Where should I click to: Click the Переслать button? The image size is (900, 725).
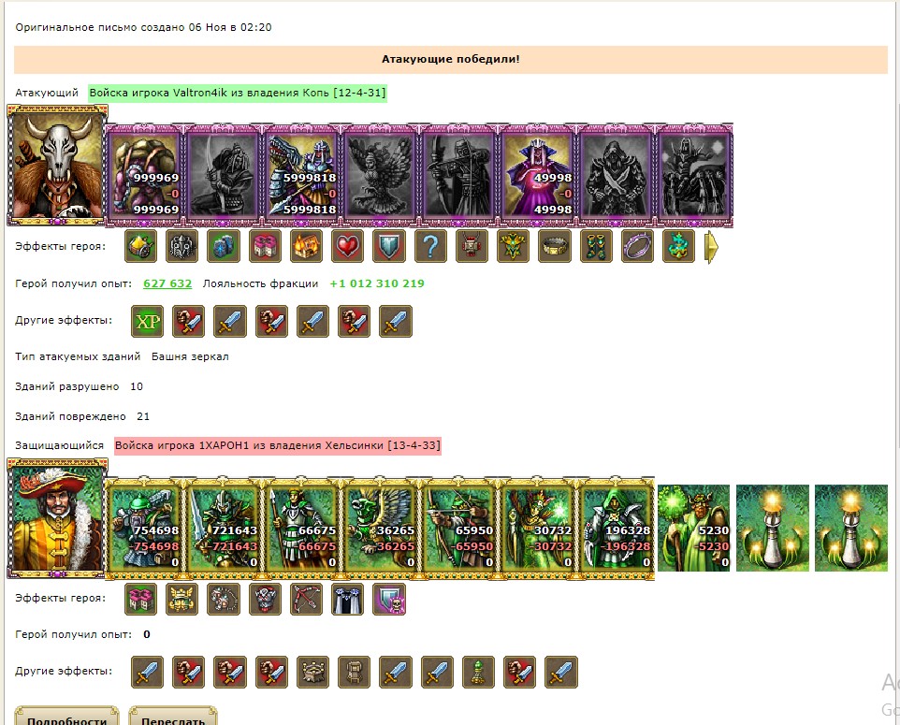173,717
